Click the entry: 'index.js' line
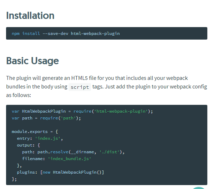Viewport: 208px width, 189px height. coord(40,138)
